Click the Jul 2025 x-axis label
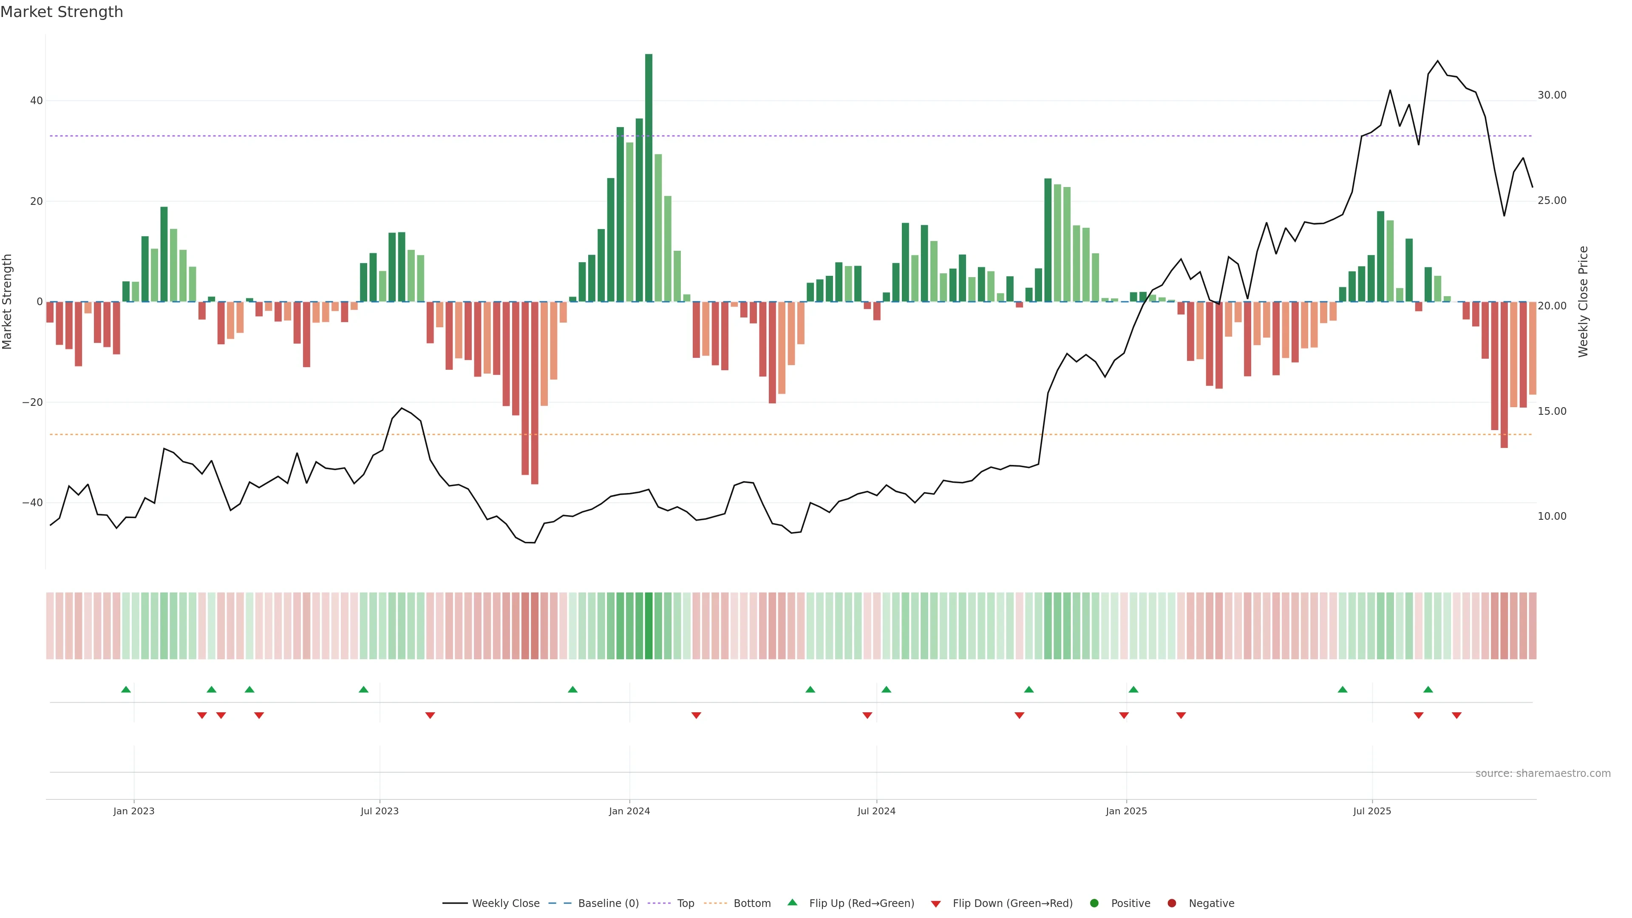The image size is (1632, 918). pos(1371,811)
